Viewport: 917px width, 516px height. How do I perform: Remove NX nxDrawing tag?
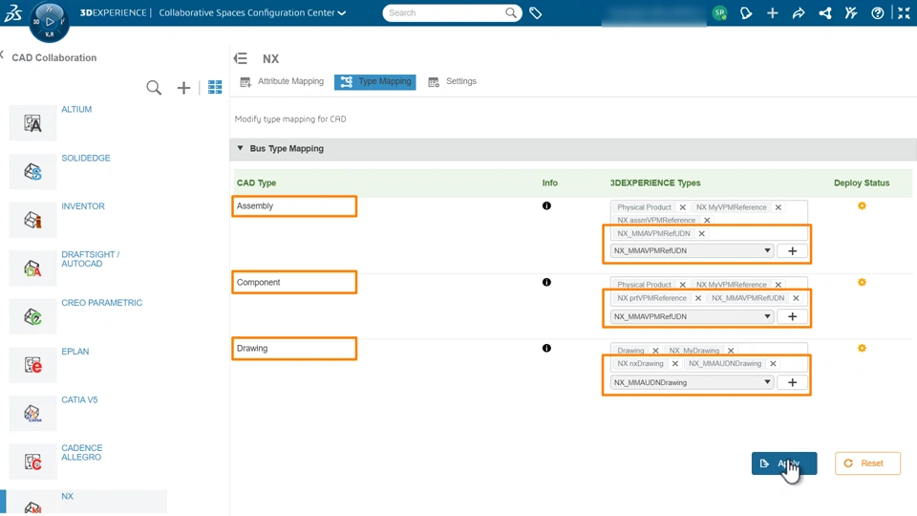click(675, 363)
